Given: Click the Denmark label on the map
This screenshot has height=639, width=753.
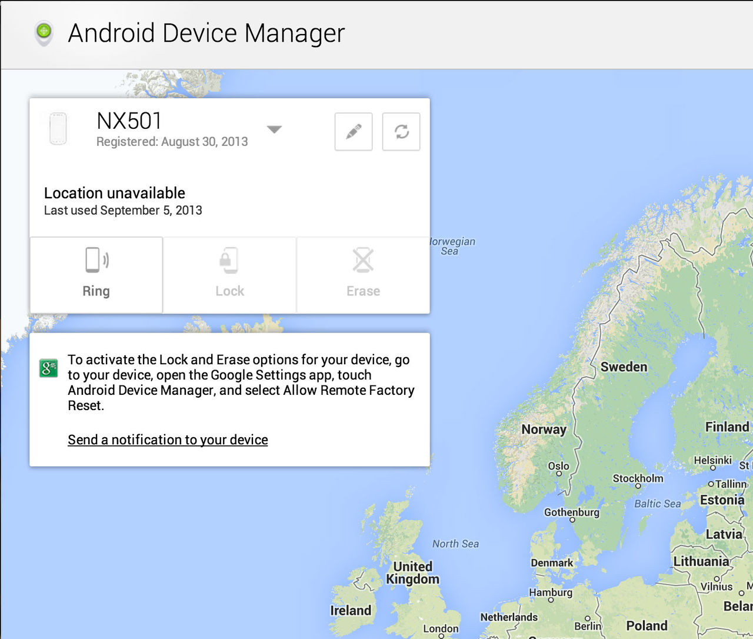Looking at the screenshot, I should tap(552, 563).
